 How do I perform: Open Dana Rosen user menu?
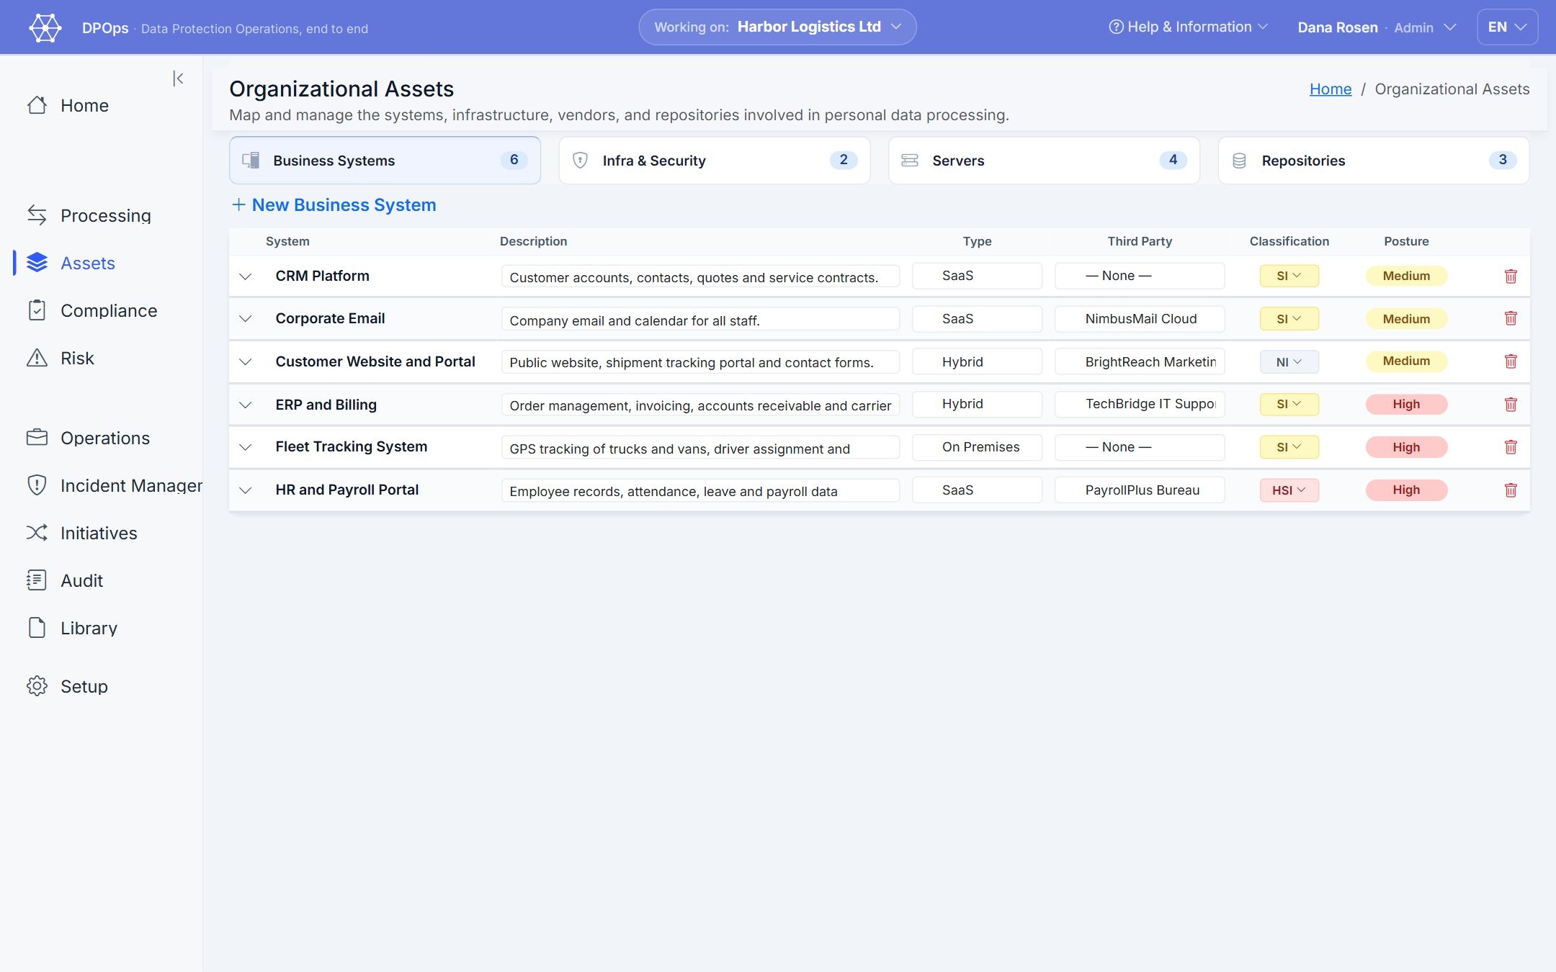click(x=1377, y=27)
